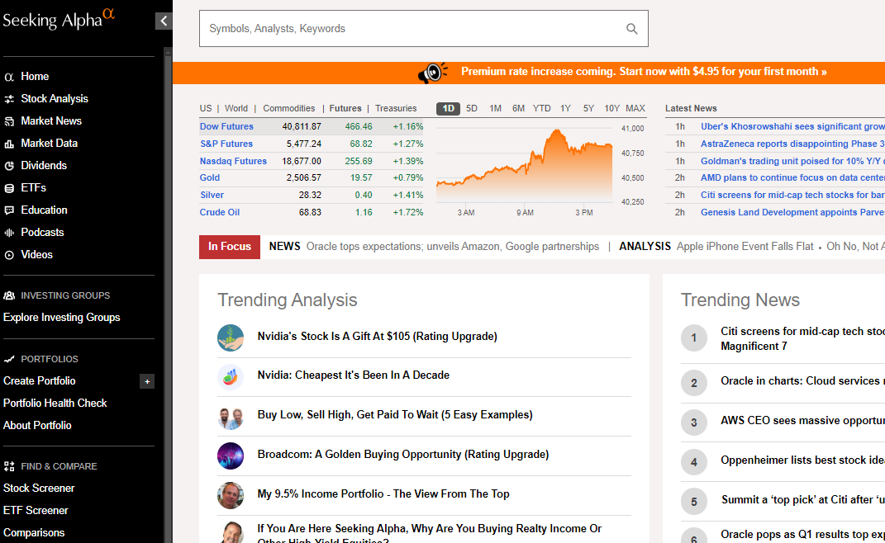885x543 pixels.
Task: Open AWS CEO sees massive opportunity news
Action: click(x=802, y=421)
